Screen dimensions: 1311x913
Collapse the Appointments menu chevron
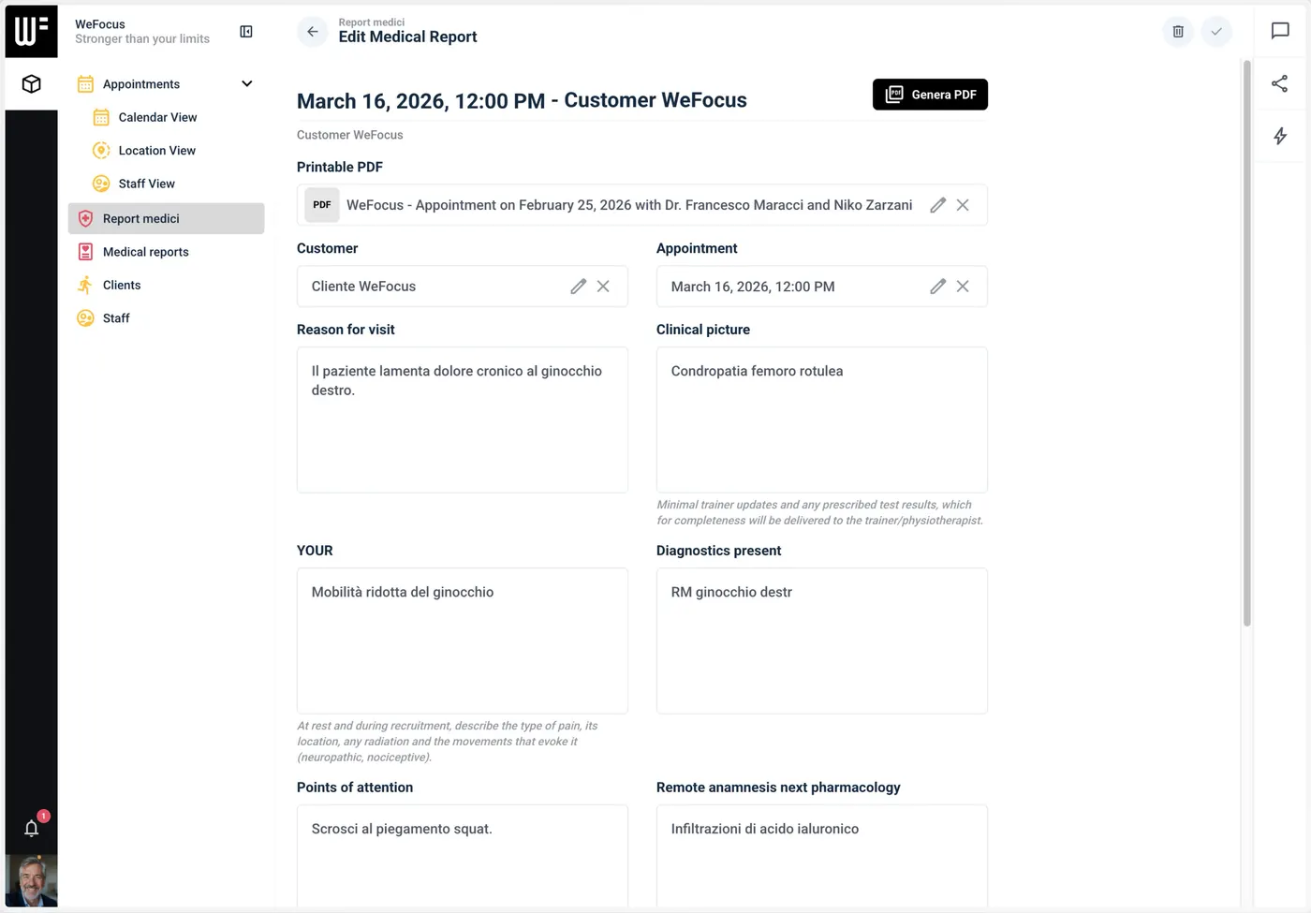click(247, 83)
